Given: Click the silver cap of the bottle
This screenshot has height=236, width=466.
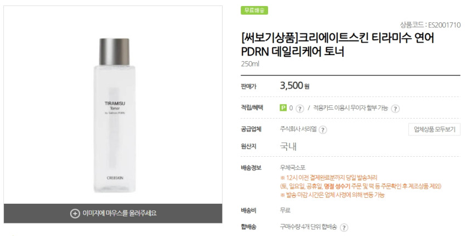Looking at the screenshot, I should pos(114,51).
